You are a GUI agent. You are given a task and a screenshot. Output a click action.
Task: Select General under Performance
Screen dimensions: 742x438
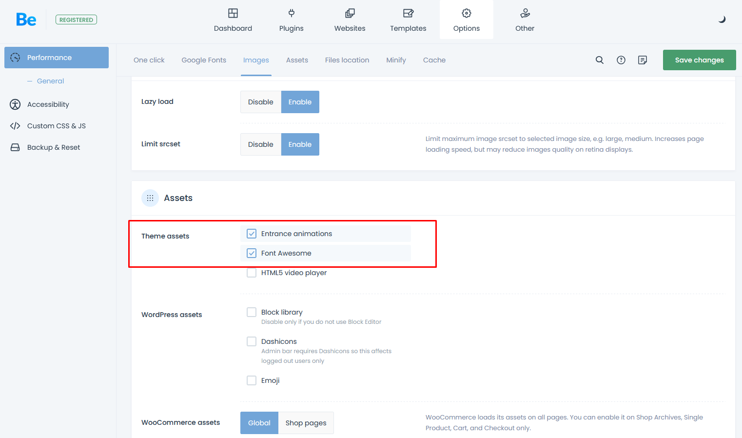pos(50,81)
